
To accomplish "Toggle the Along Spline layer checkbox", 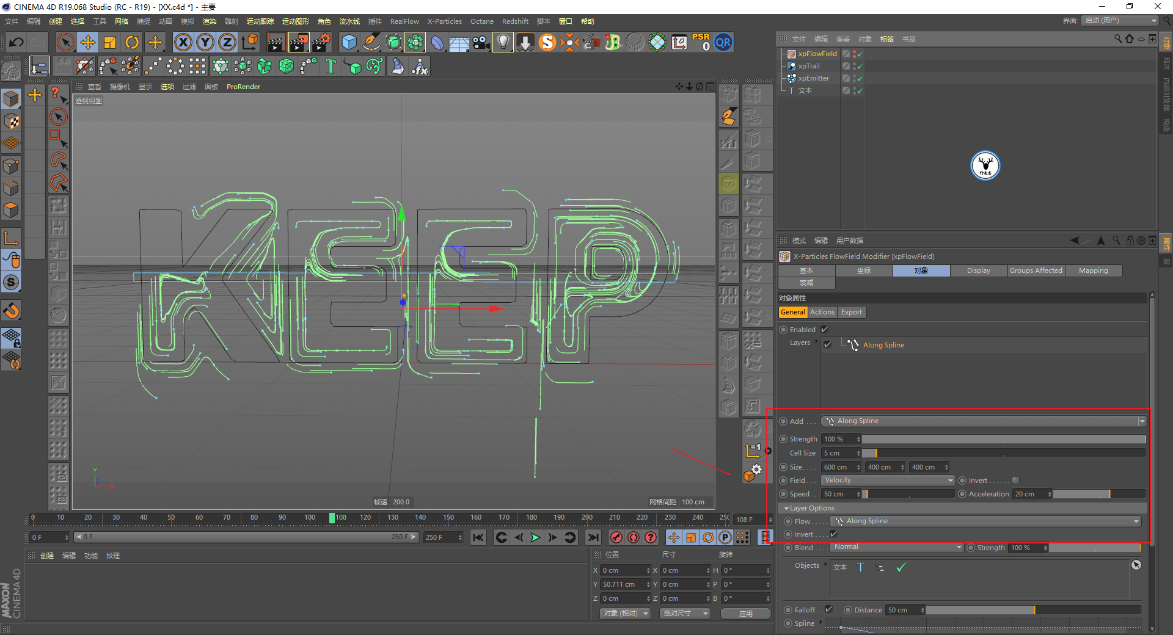I will 827,344.
